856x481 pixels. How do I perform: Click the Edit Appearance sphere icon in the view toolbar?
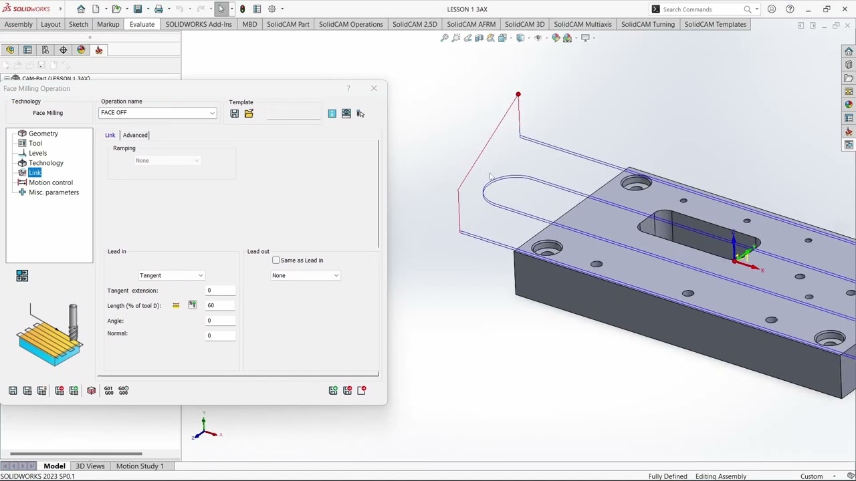point(556,38)
